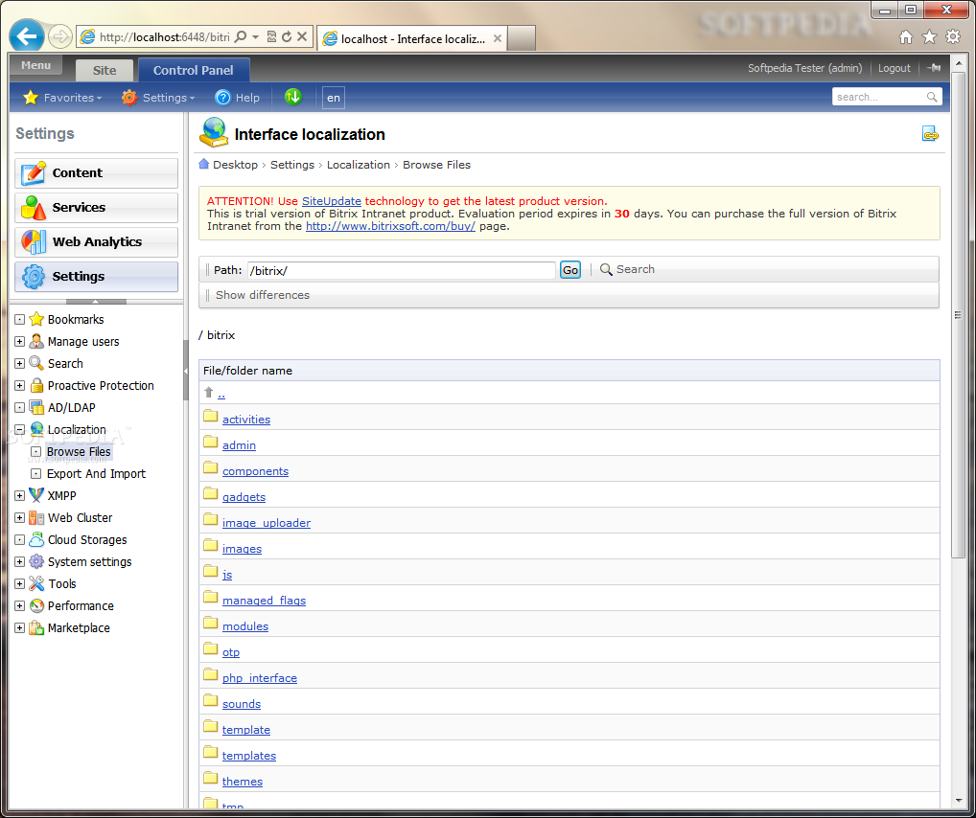Viewport: 976px width, 818px height.
Task: Click the XMPP tree icon
Action: coord(36,495)
